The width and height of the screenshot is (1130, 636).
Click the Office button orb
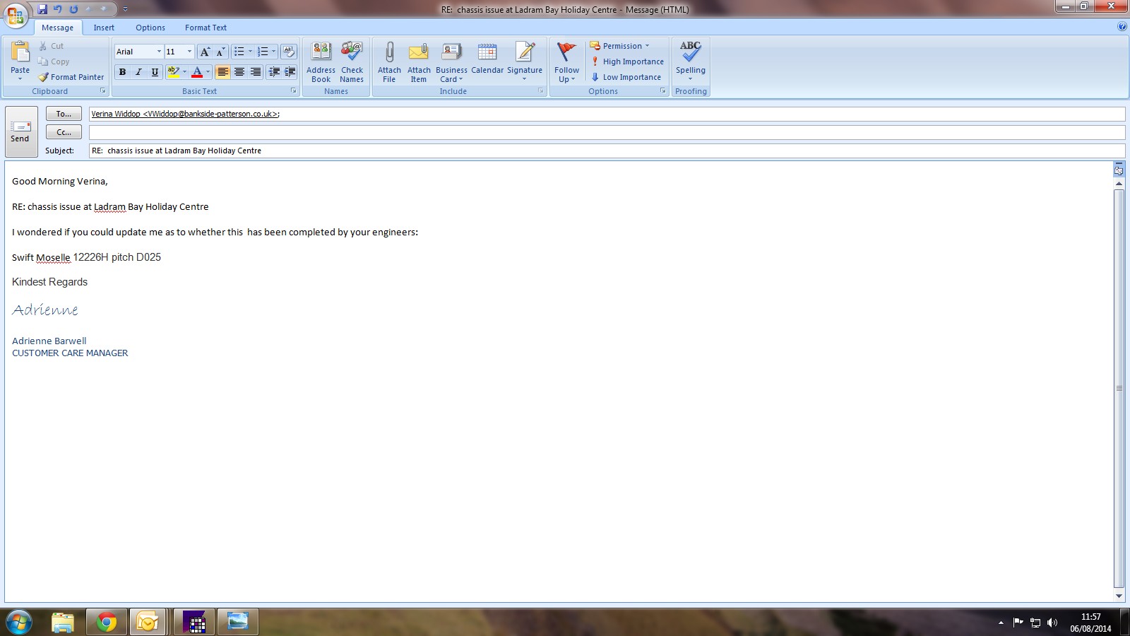point(16,14)
